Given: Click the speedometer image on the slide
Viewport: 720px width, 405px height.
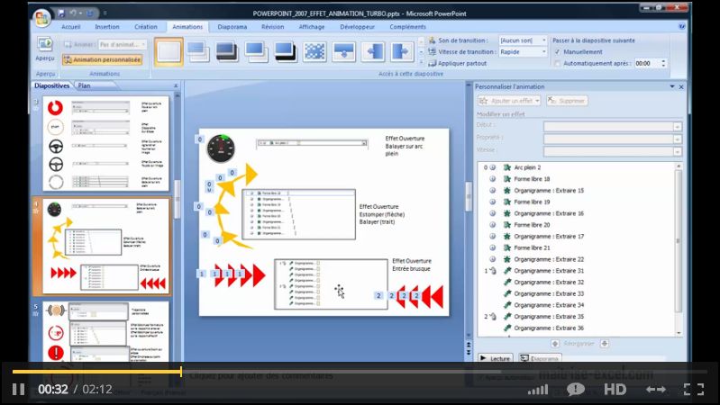Looking at the screenshot, I should coord(221,148).
